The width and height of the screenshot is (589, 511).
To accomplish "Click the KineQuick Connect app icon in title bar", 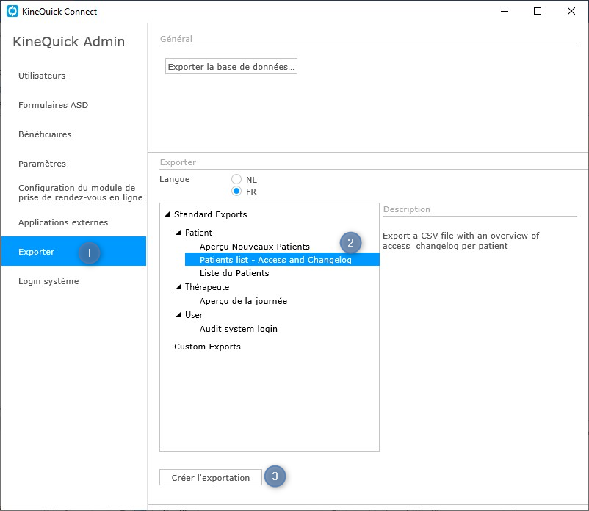I will pyautogui.click(x=12, y=11).
